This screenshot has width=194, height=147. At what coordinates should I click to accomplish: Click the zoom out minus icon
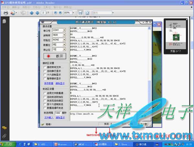tap(56, 13)
